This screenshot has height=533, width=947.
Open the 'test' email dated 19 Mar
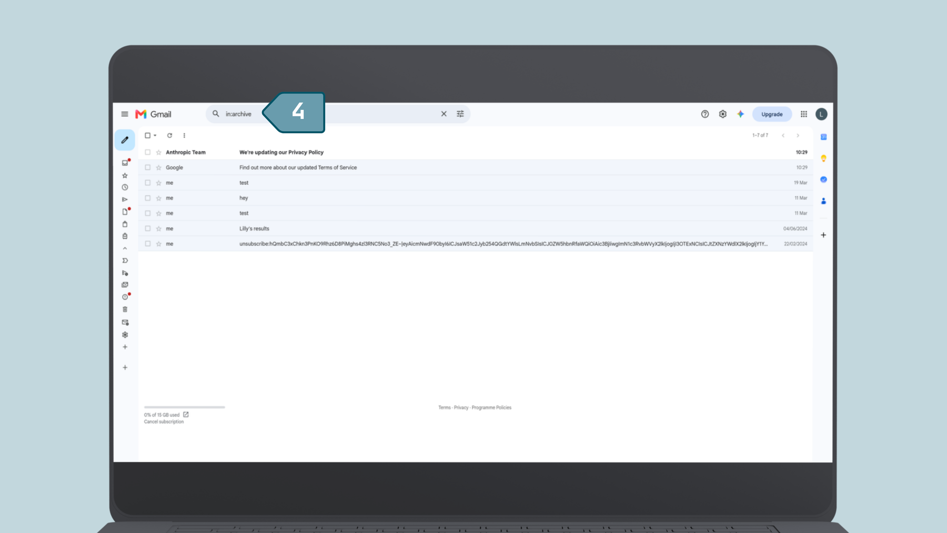tap(244, 183)
